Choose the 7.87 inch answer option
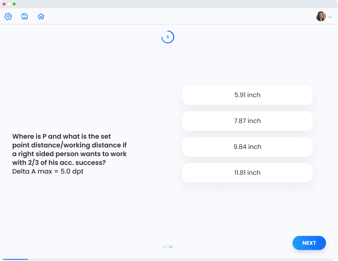338x261 pixels. [x=247, y=121]
